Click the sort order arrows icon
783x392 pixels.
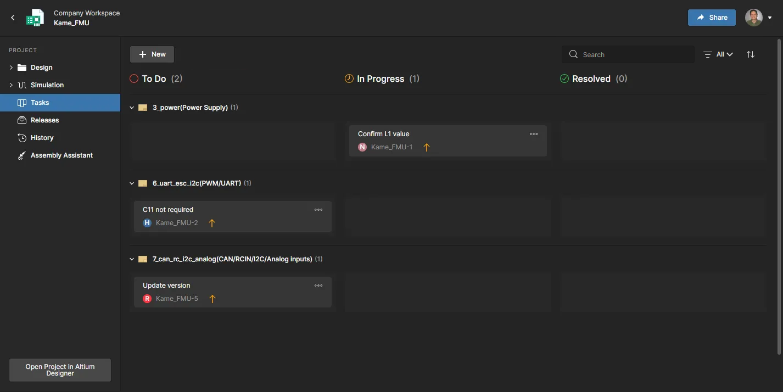coord(751,54)
